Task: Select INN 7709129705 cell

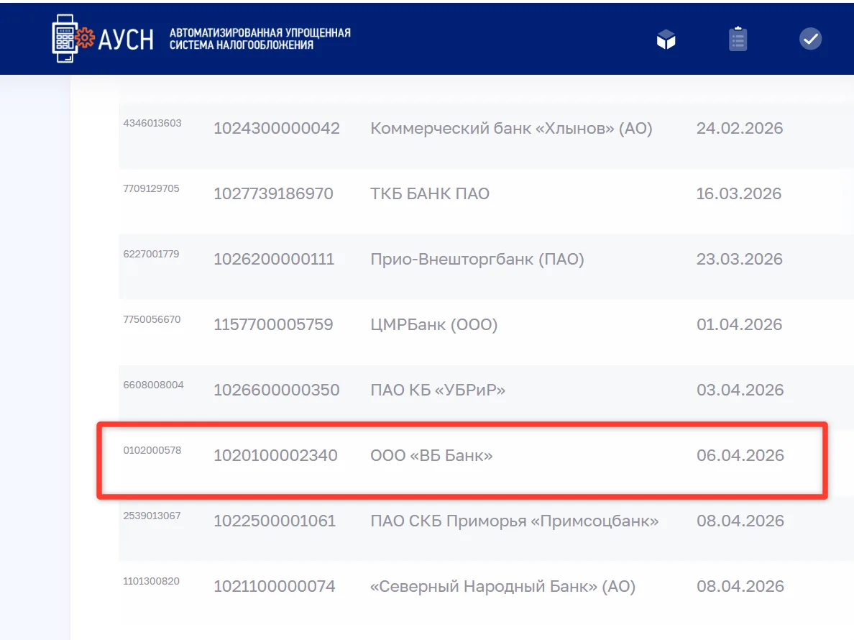Action: pyautogui.click(x=151, y=188)
